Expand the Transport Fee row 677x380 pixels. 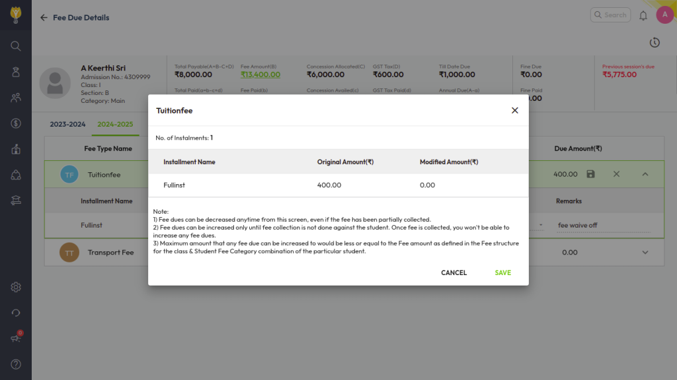(645, 253)
